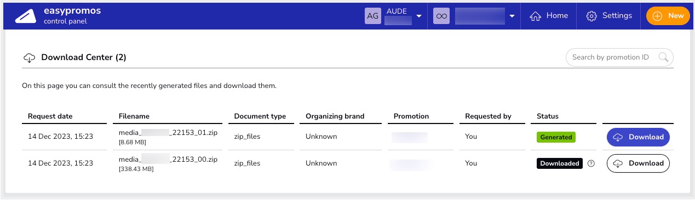This screenshot has width=695, height=200.
Task: Click the house icon next to Home
Action: pos(536,16)
